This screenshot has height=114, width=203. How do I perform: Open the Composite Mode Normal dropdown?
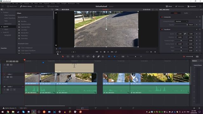coord(181,21)
